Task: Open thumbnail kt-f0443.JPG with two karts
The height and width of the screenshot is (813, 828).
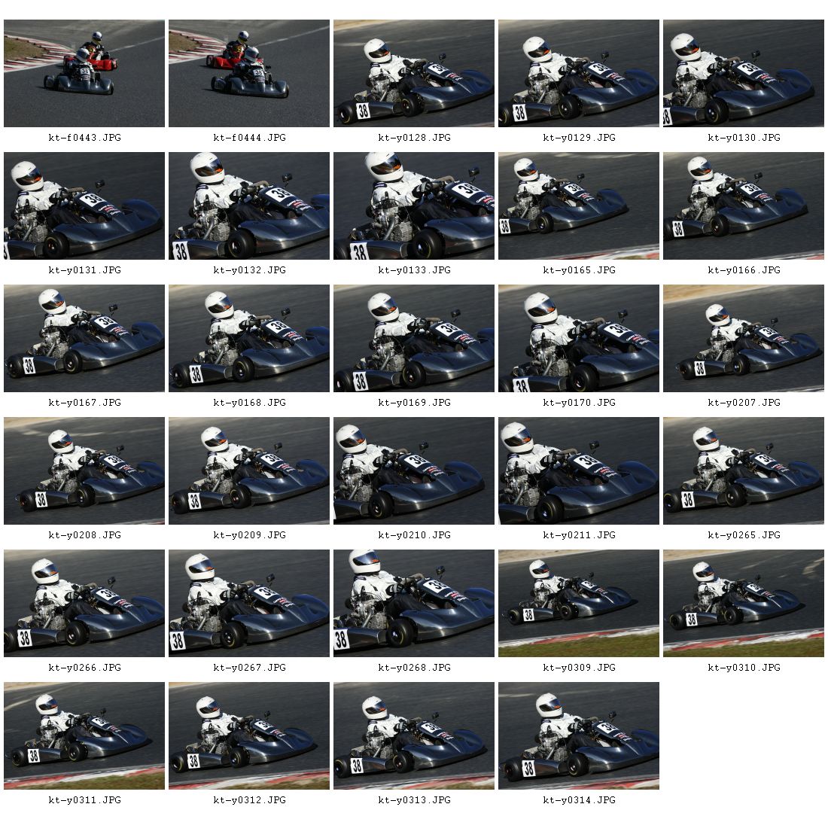Action: [x=84, y=74]
